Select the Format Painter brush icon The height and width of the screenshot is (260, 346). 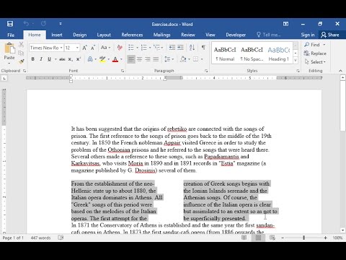[x=22, y=61]
